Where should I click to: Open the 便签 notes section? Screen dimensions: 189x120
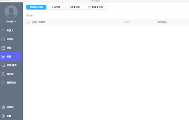click(11, 48)
